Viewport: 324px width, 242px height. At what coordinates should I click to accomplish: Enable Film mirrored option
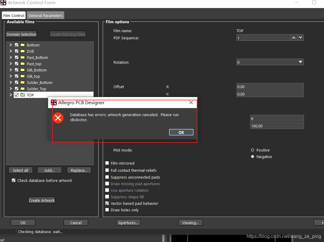point(107,163)
